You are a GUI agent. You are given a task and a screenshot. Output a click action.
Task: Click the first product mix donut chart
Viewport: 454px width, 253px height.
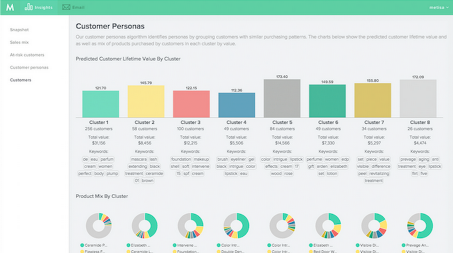pos(99,226)
